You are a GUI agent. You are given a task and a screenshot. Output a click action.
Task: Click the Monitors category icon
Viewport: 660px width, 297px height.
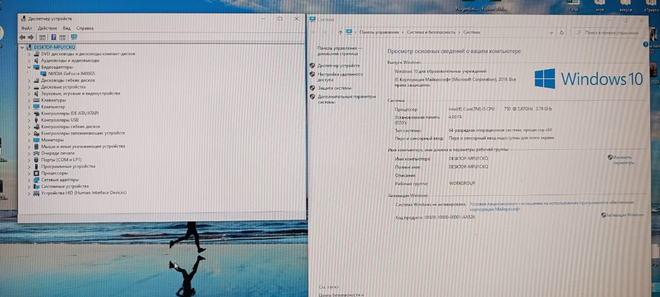36,140
